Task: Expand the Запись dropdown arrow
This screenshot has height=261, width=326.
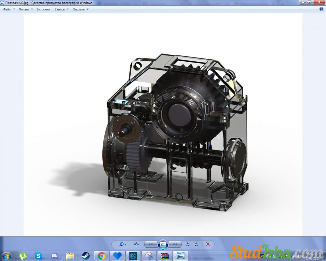Action: (68, 9)
